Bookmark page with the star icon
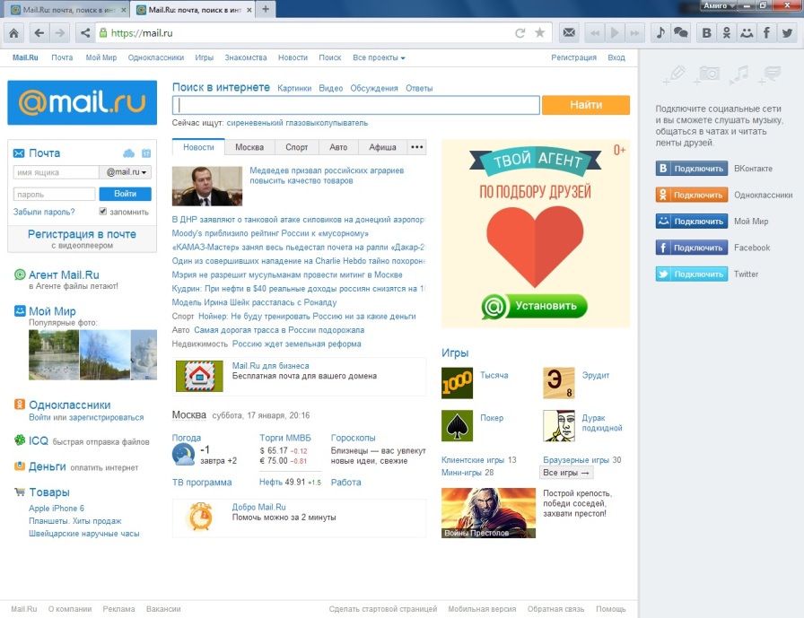The image size is (804, 618). coord(539,33)
